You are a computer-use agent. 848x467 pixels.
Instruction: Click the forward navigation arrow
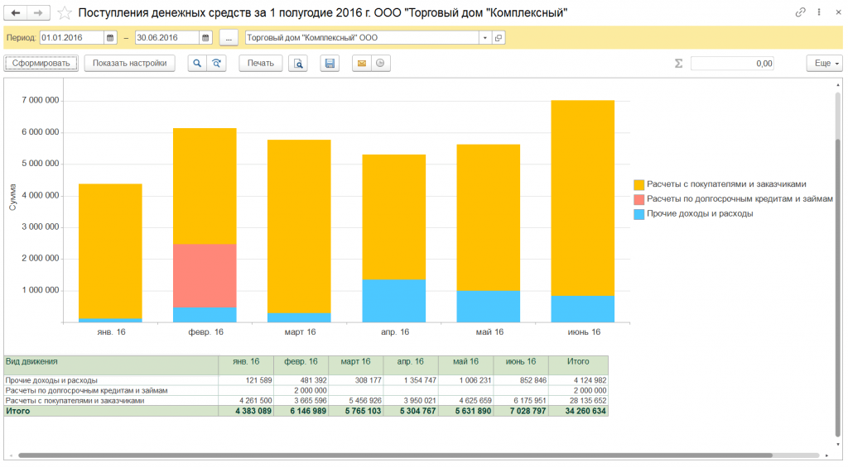coord(39,13)
